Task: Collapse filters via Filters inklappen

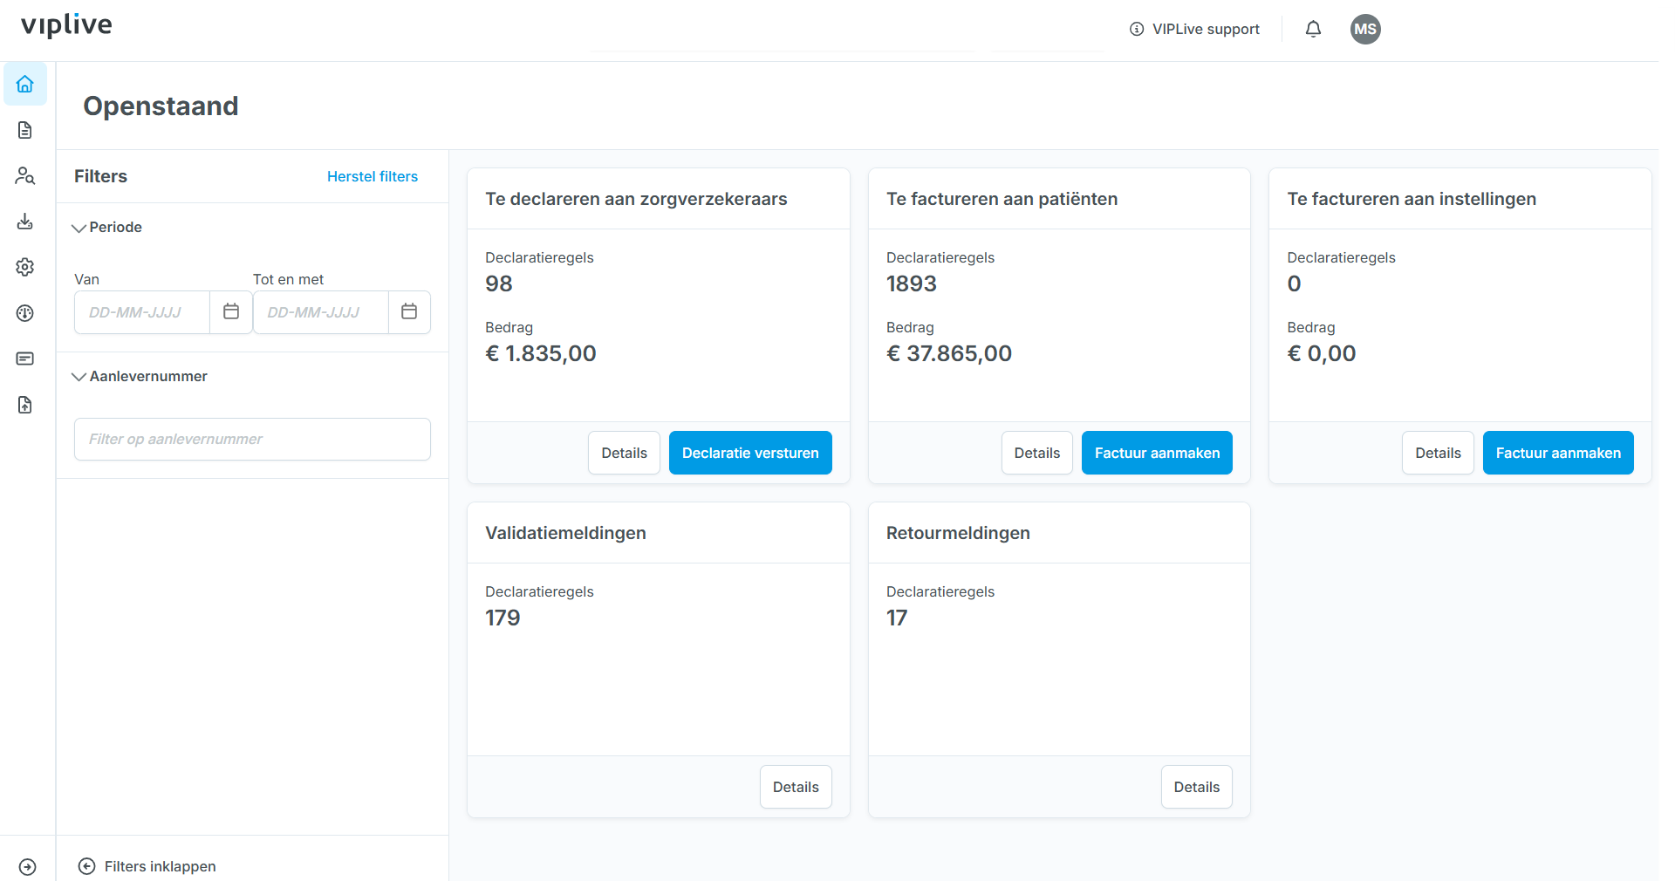Action: [x=147, y=866]
